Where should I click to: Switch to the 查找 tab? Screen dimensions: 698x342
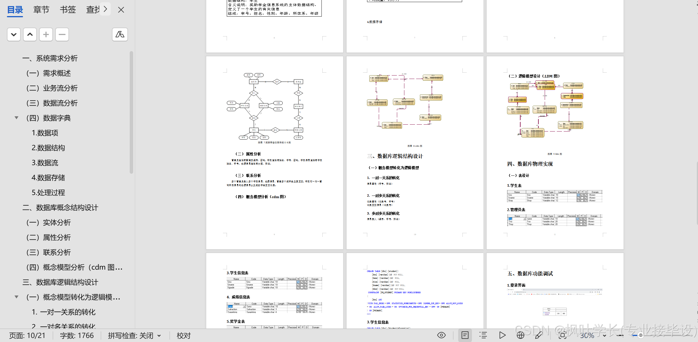tap(93, 10)
